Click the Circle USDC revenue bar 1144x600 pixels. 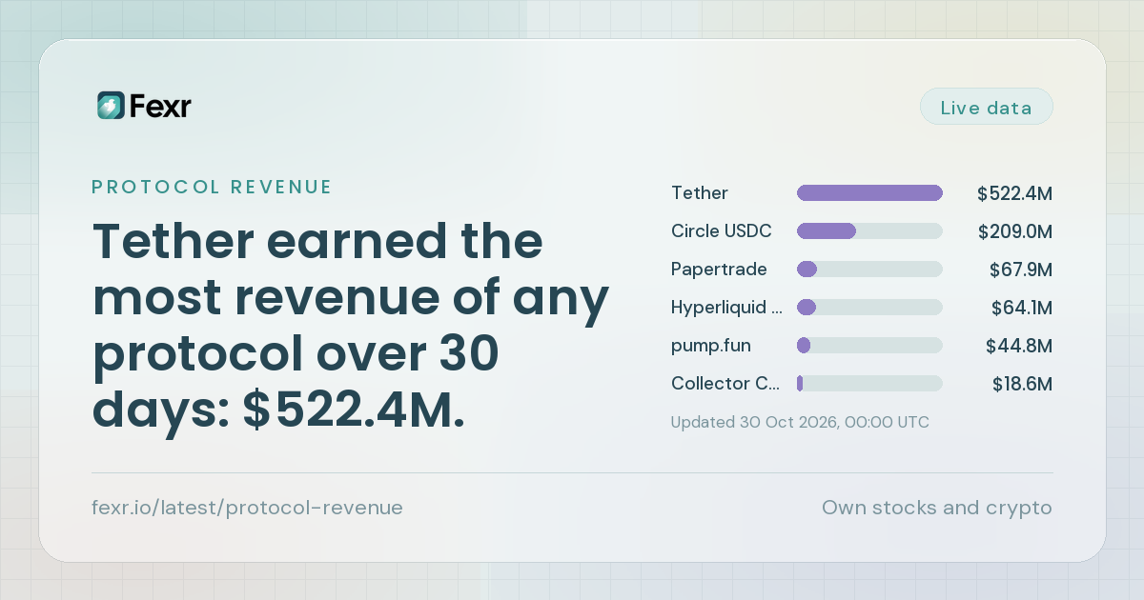(x=869, y=231)
